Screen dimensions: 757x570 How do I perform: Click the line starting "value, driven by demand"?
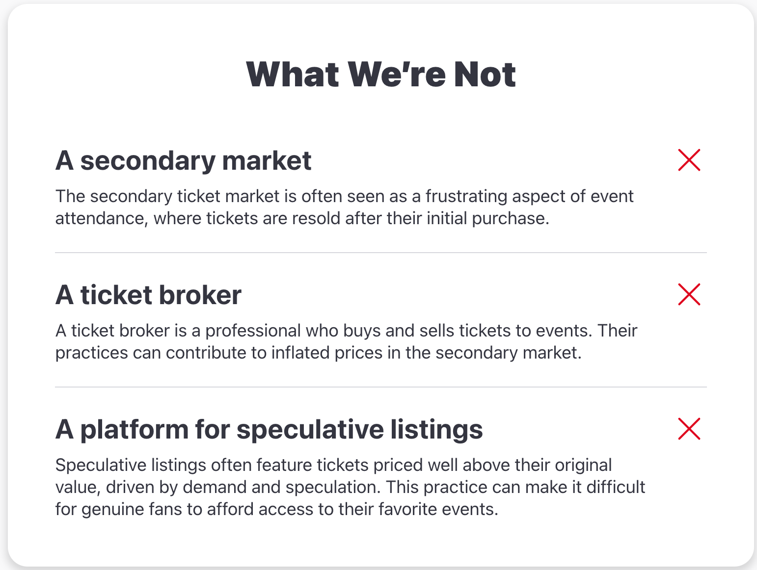pyautogui.click(x=350, y=487)
